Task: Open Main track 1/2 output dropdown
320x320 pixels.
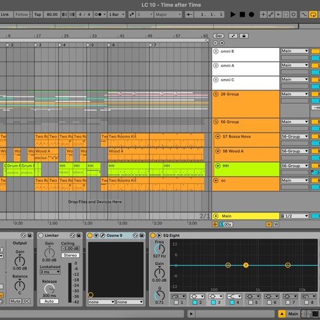Action: tap(295, 216)
